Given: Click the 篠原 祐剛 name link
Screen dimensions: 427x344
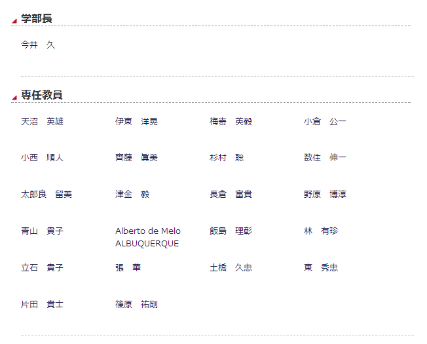Looking at the screenshot, I should 136,305.
